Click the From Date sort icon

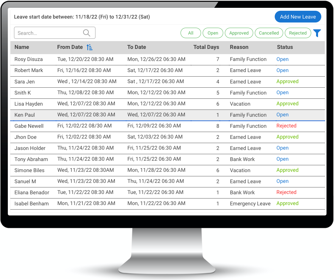pos(90,47)
